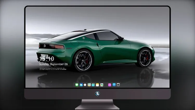This screenshot has width=195, height=110.
Task: Open the Clock app in dock
Action: pyautogui.click(x=85, y=85)
